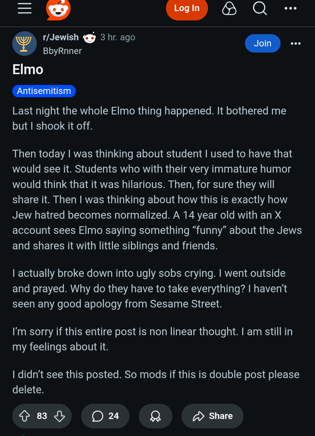
Task: Give an award to the post
Action: tap(155, 416)
